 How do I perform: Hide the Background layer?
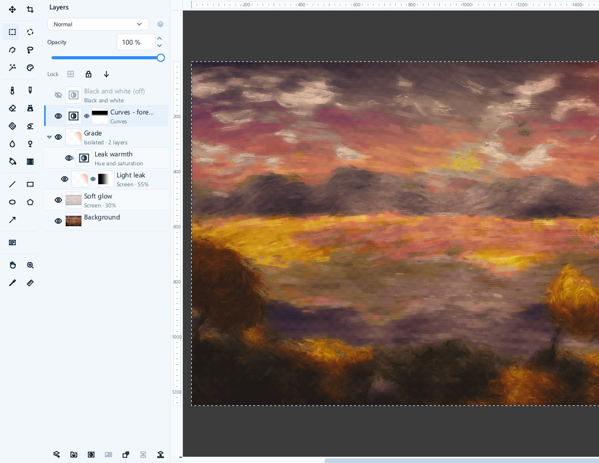[58, 221]
